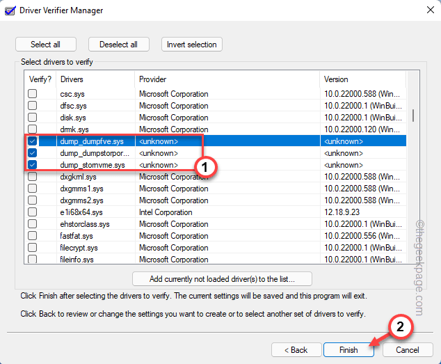This screenshot has width=441, height=364.
Task: Click the Verify? column header
Action: coord(40,79)
